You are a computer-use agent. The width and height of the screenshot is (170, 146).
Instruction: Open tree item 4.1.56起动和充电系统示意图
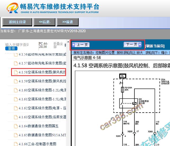click(x=42, y=54)
